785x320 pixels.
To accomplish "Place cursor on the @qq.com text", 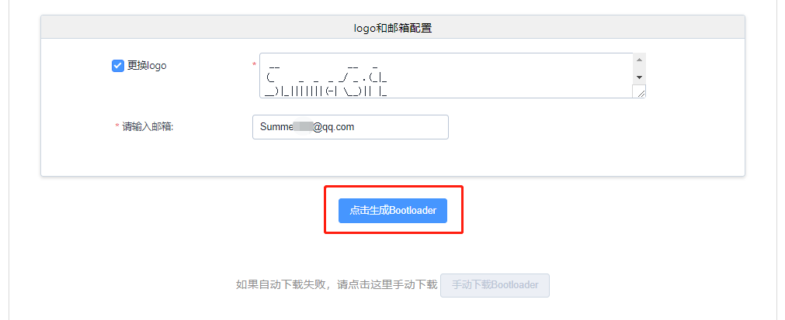I will coord(333,127).
